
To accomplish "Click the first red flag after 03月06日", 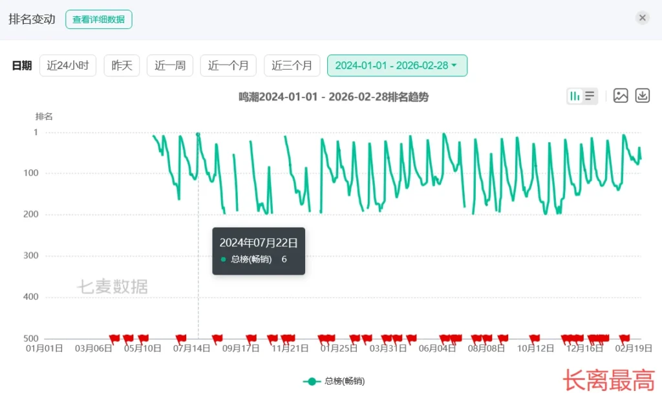I will pyautogui.click(x=114, y=338).
